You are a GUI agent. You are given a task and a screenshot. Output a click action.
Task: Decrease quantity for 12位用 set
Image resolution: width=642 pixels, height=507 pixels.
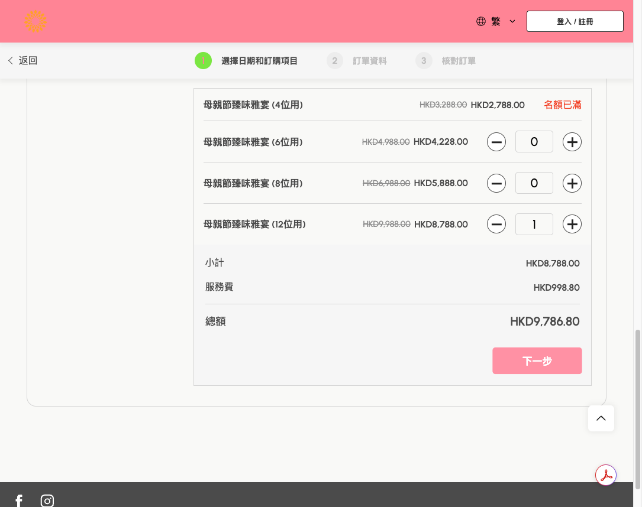(x=496, y=224)
